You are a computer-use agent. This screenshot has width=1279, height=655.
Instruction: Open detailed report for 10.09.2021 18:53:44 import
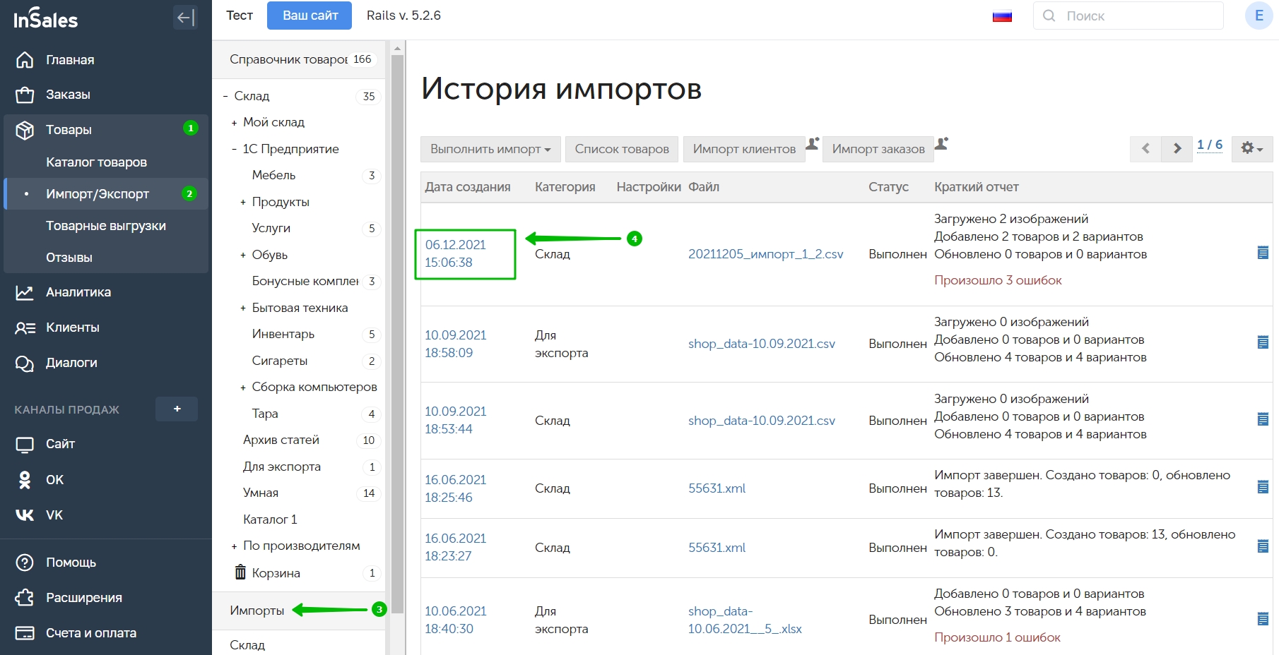(x=1263, y=419)
